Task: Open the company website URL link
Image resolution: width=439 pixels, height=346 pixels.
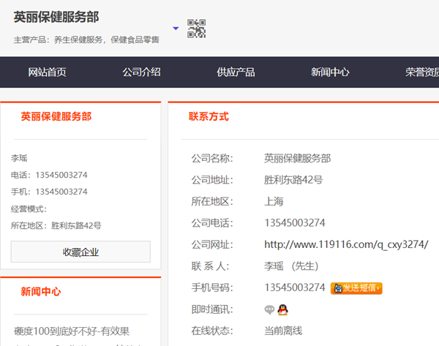Action: coord(346,244)
